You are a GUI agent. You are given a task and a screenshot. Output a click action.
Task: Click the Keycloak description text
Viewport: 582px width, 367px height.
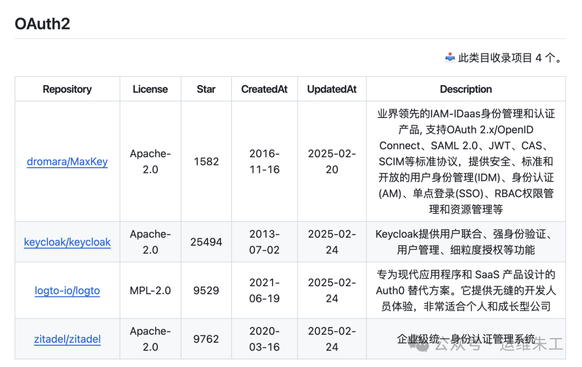pyautogui.click(x=466, y=242)
